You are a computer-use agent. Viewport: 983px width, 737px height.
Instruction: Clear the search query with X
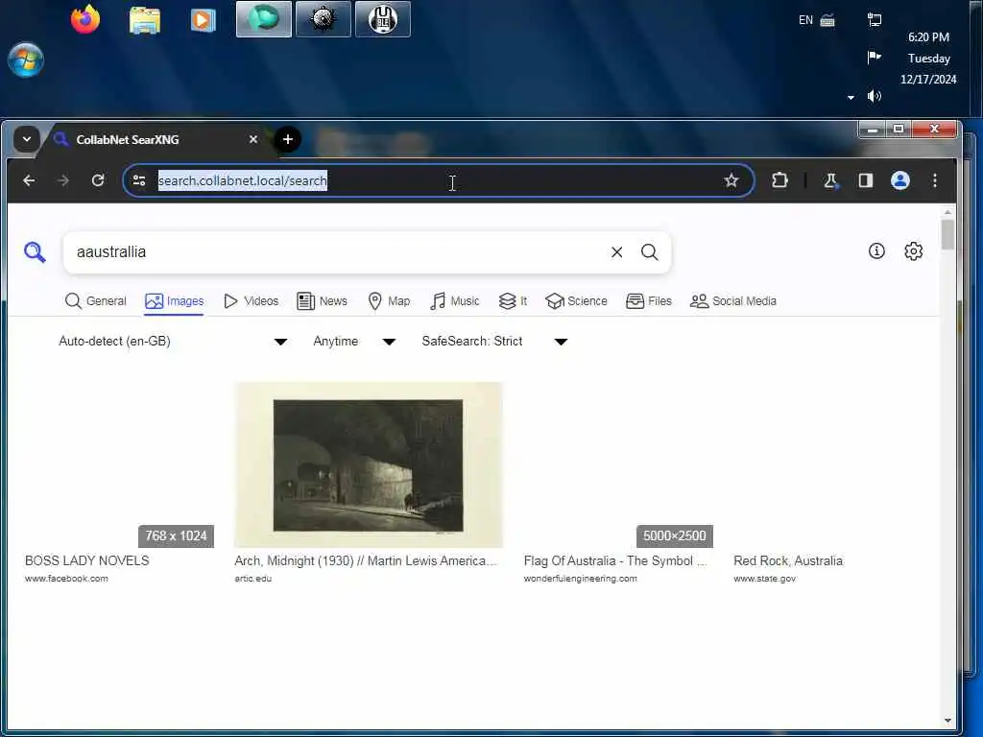coord(617,252)
